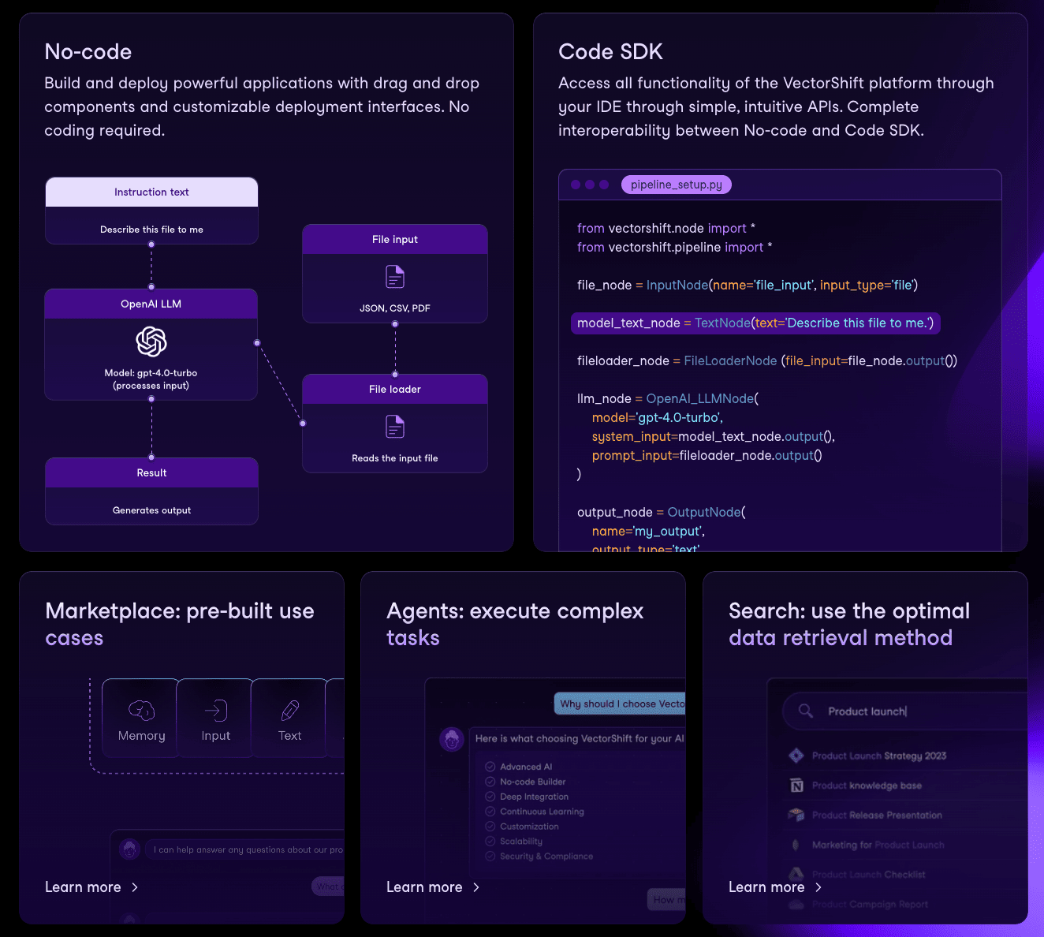The width and height of the screenshot is (1044, 937).
Task: Check the Security & Compliance checklist item
Action: [x=490, y=857]
